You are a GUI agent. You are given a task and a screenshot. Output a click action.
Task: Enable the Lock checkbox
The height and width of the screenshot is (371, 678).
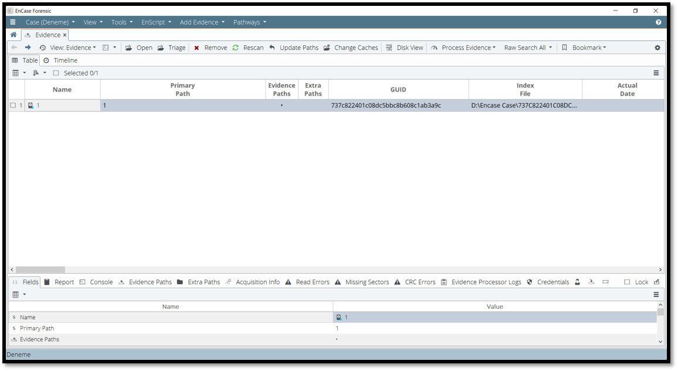tap(627, 282)
